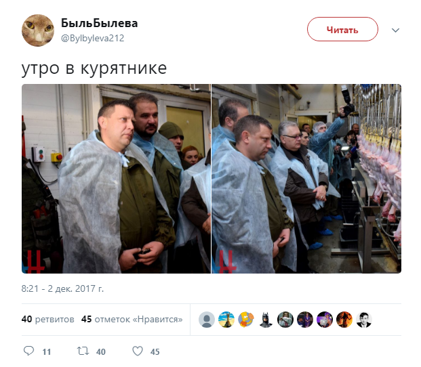Image resolution: width=421 pixels, height=367 pixels.
Task: Open the fiery orange avatar liker
Action: pos(344,320)
